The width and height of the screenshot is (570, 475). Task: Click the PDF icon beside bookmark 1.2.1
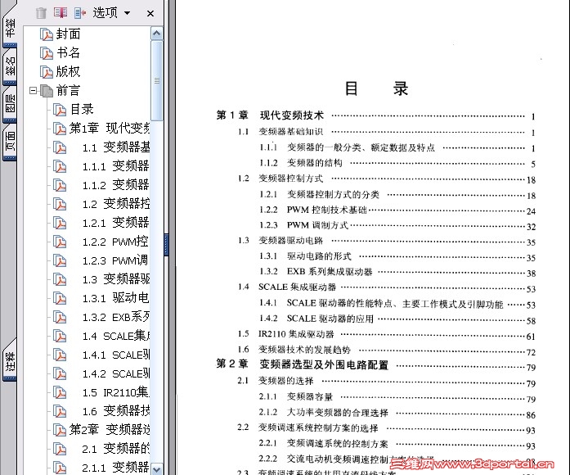[x=60, y=223]
